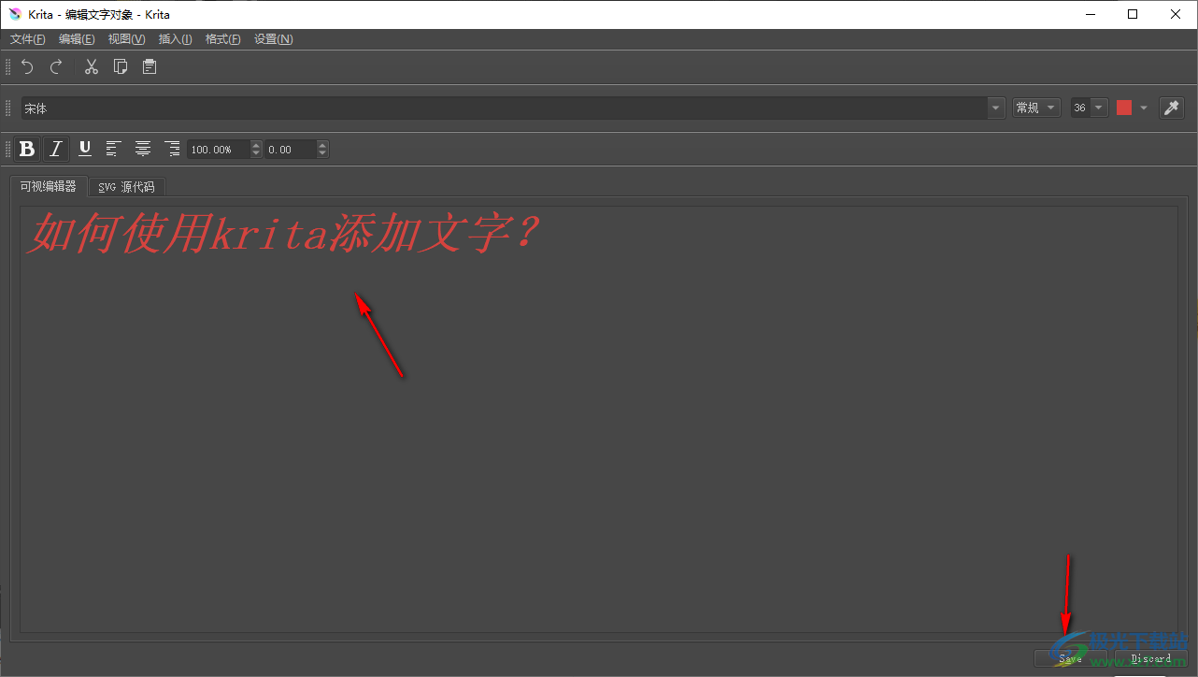Open the 编辑(E) menu
The width and height of the screenshot is (1198, 677).
[x=77, y=39]
